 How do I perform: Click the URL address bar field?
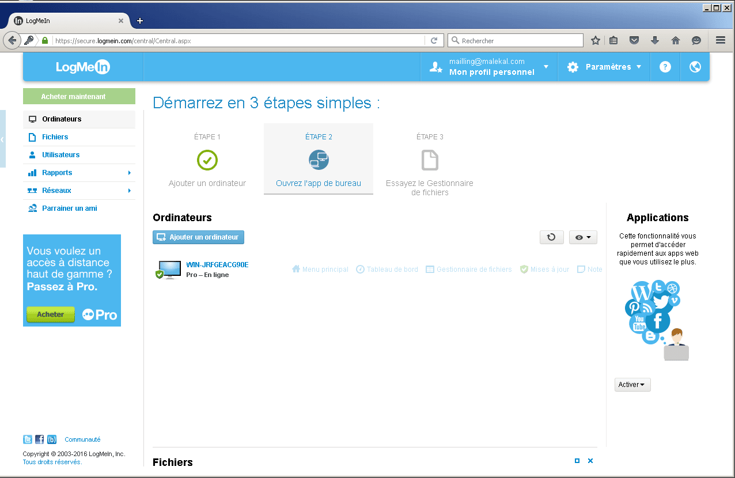(238, 41)
